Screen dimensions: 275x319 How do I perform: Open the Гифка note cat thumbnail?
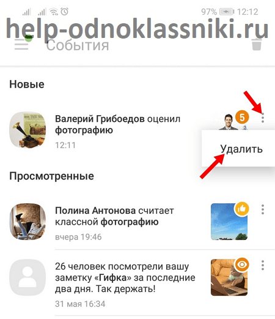[x=229, y=277]
